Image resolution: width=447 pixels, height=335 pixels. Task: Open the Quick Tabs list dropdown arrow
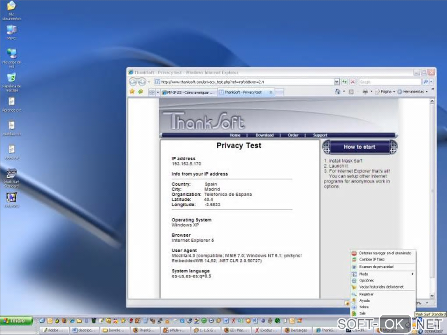click(x=158, y=92)
